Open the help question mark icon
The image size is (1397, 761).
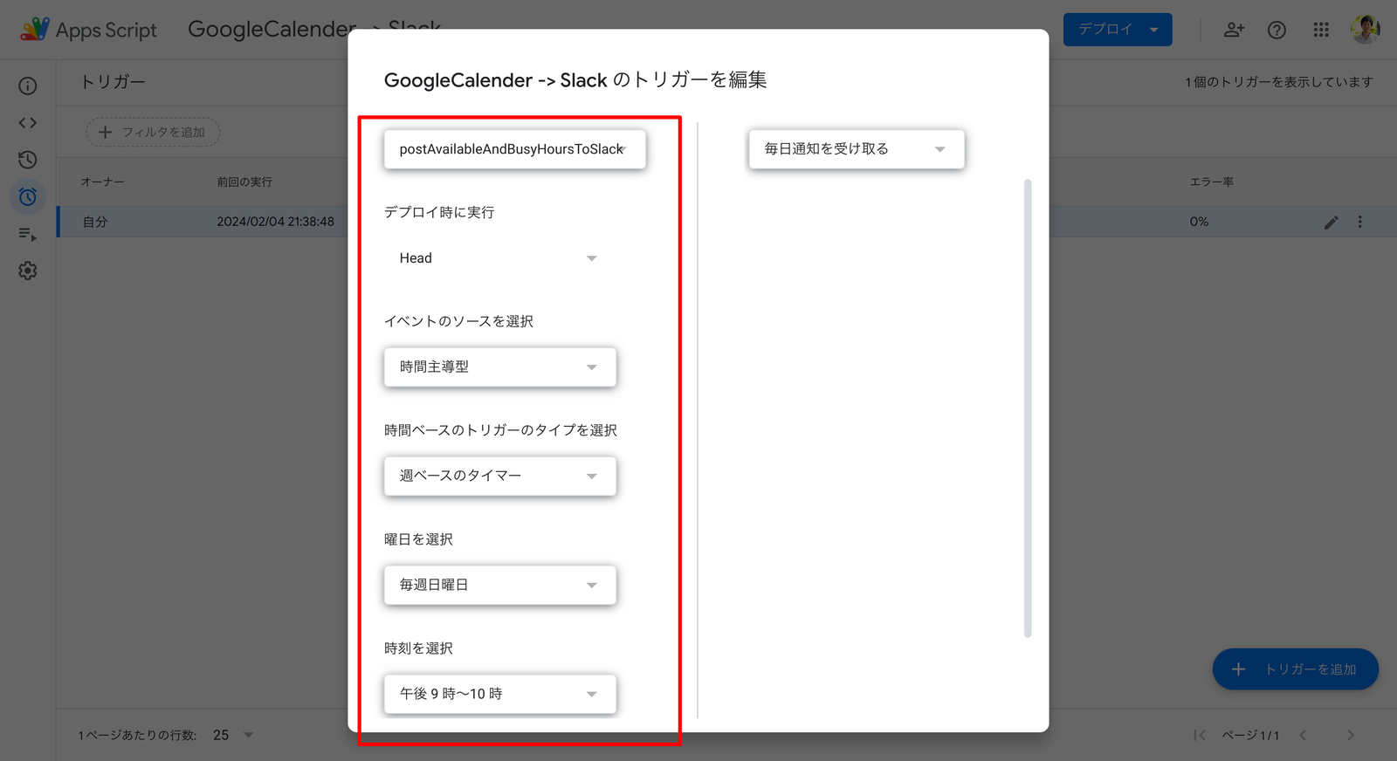pyautogui.click(x=1277, y=30)
